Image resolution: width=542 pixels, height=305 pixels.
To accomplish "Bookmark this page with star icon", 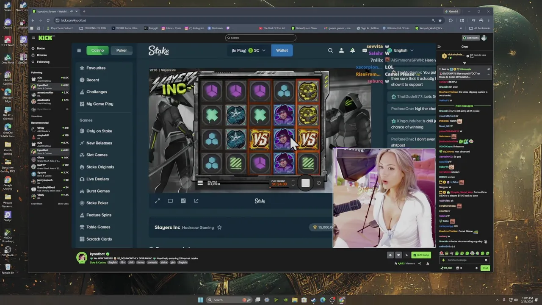I will [440, 20].
